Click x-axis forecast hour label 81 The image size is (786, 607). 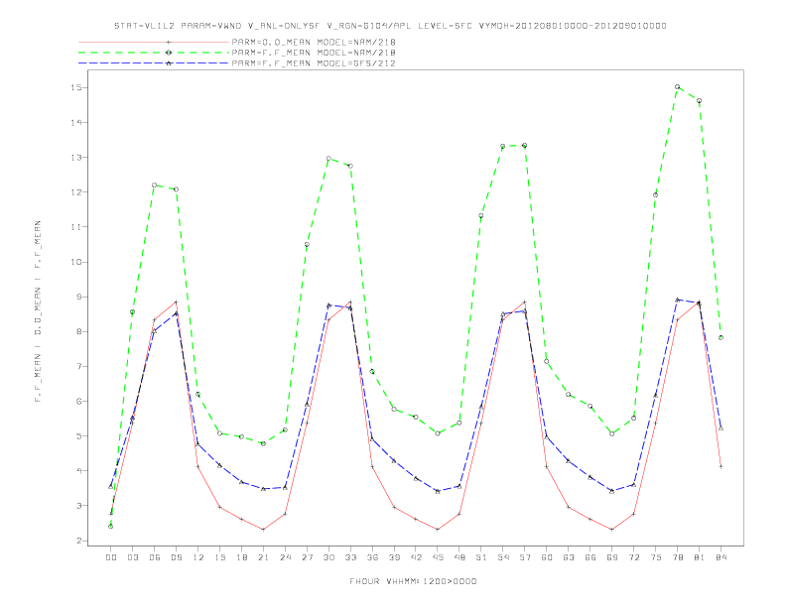click(700, 557)
